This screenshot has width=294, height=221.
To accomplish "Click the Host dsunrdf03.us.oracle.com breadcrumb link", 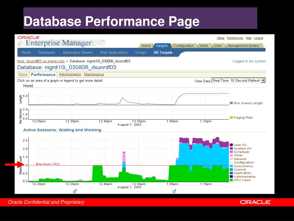I will tap(41, 61).
